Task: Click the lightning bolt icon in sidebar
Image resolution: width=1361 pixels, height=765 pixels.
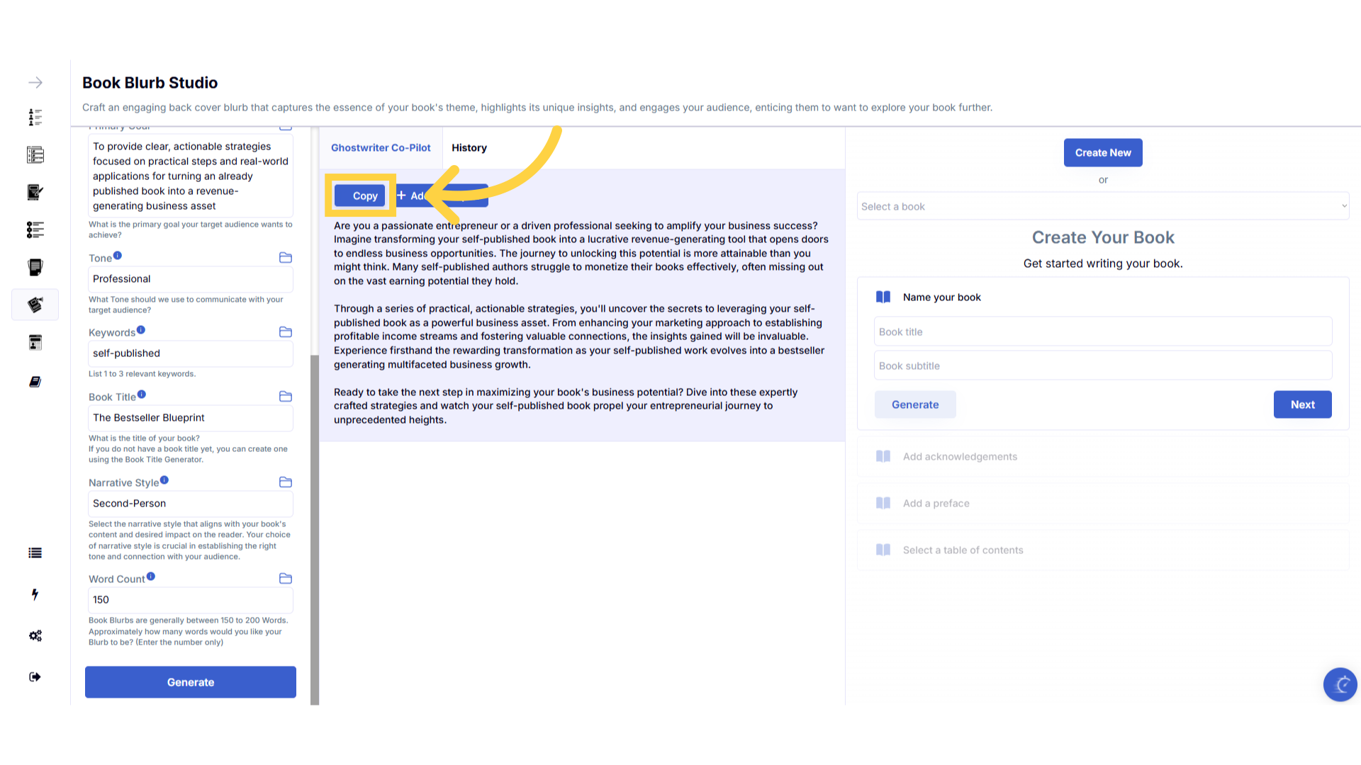Action: tap(35, 594)
